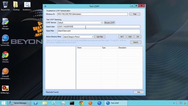Image resolution: width=188 pixels, height=106 pixels.
Task: Insert the OR operator button
Action: click(138, 37)
